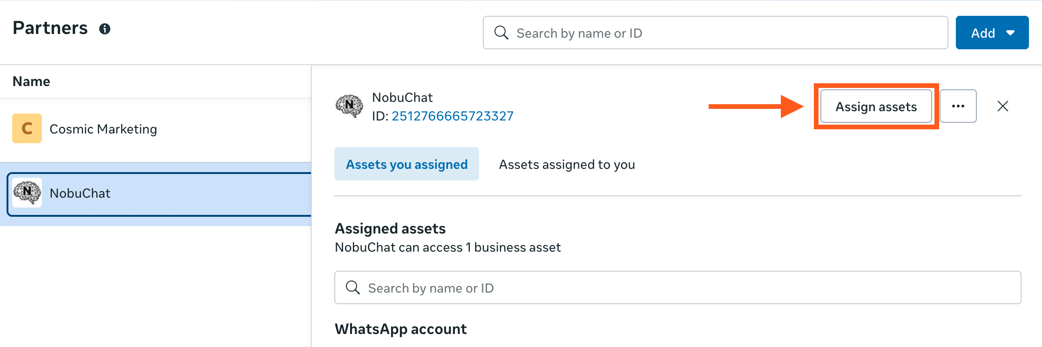Screen dimensions: 1042x347
Task: Expand the Add dropdown caret
Action: (1010, 33)
